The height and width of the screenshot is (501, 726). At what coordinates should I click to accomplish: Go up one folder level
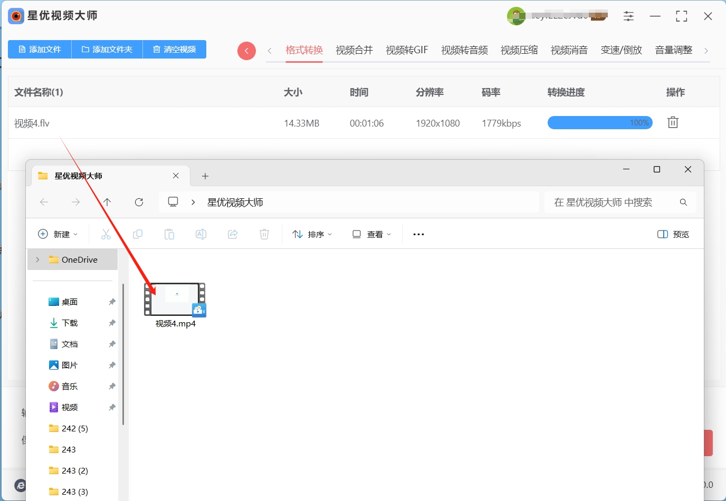(107, 202)
